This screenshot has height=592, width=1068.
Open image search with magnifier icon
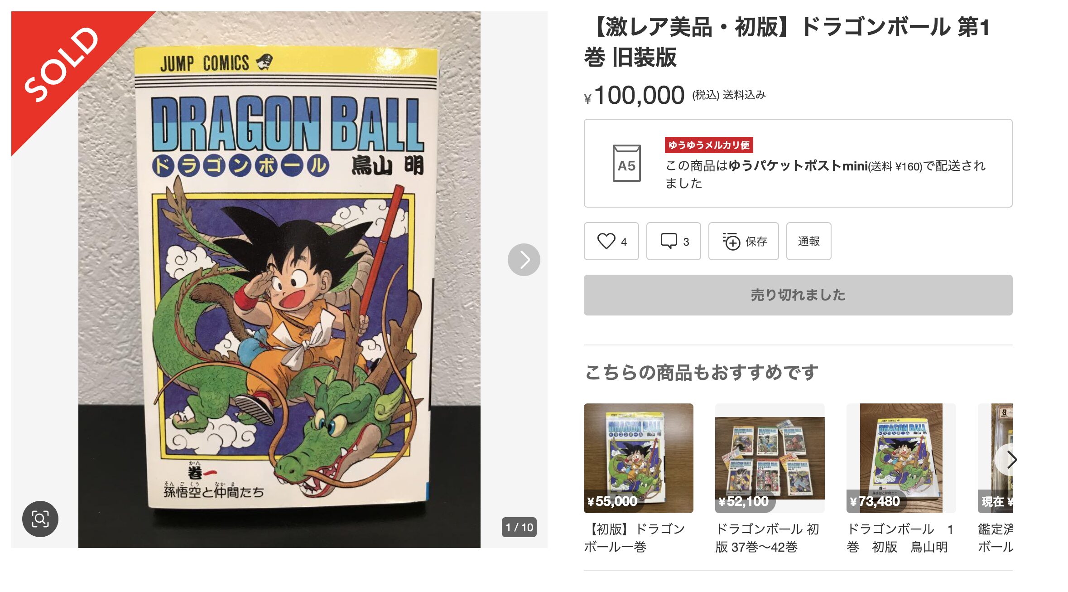pos(40,519)
